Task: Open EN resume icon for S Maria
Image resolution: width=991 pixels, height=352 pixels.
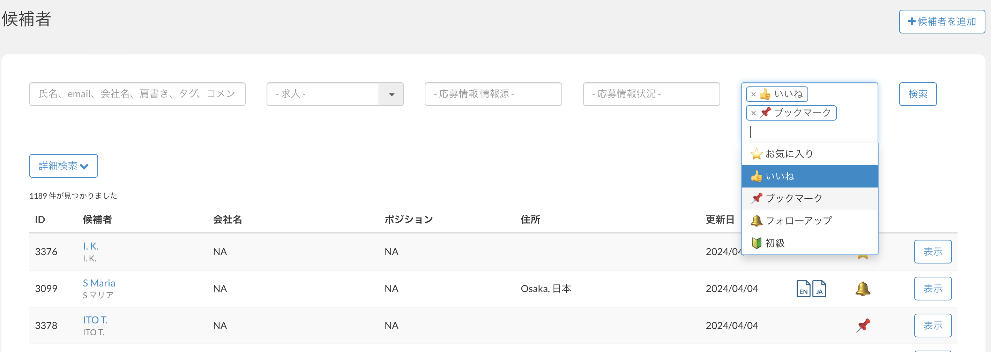Action: pos(803,289)
